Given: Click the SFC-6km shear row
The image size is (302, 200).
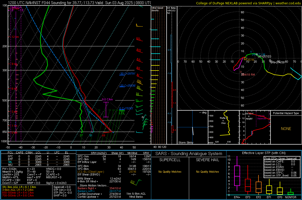Looking at the screenshot, I should 114,166.
